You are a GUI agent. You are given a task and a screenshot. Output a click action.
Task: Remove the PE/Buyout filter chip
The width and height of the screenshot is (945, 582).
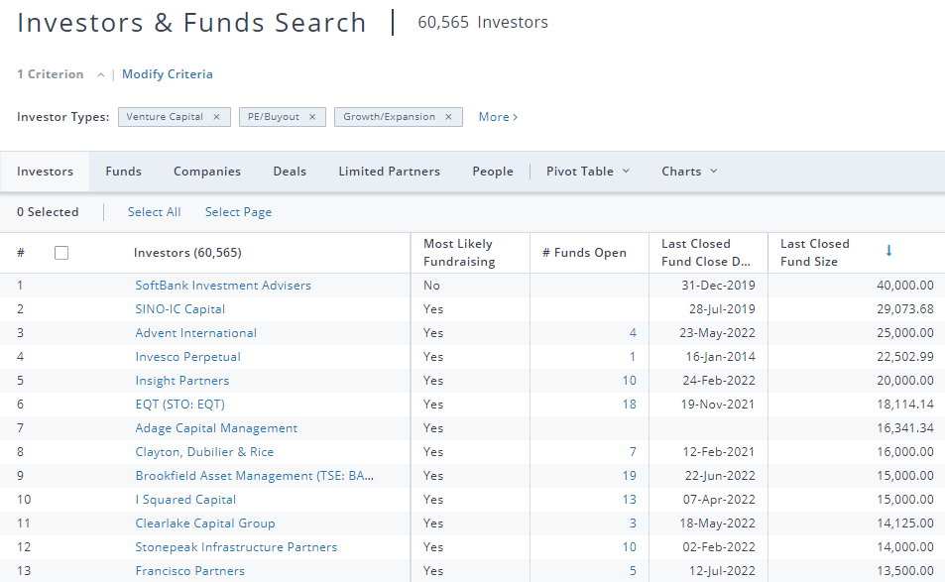point(311,117)
